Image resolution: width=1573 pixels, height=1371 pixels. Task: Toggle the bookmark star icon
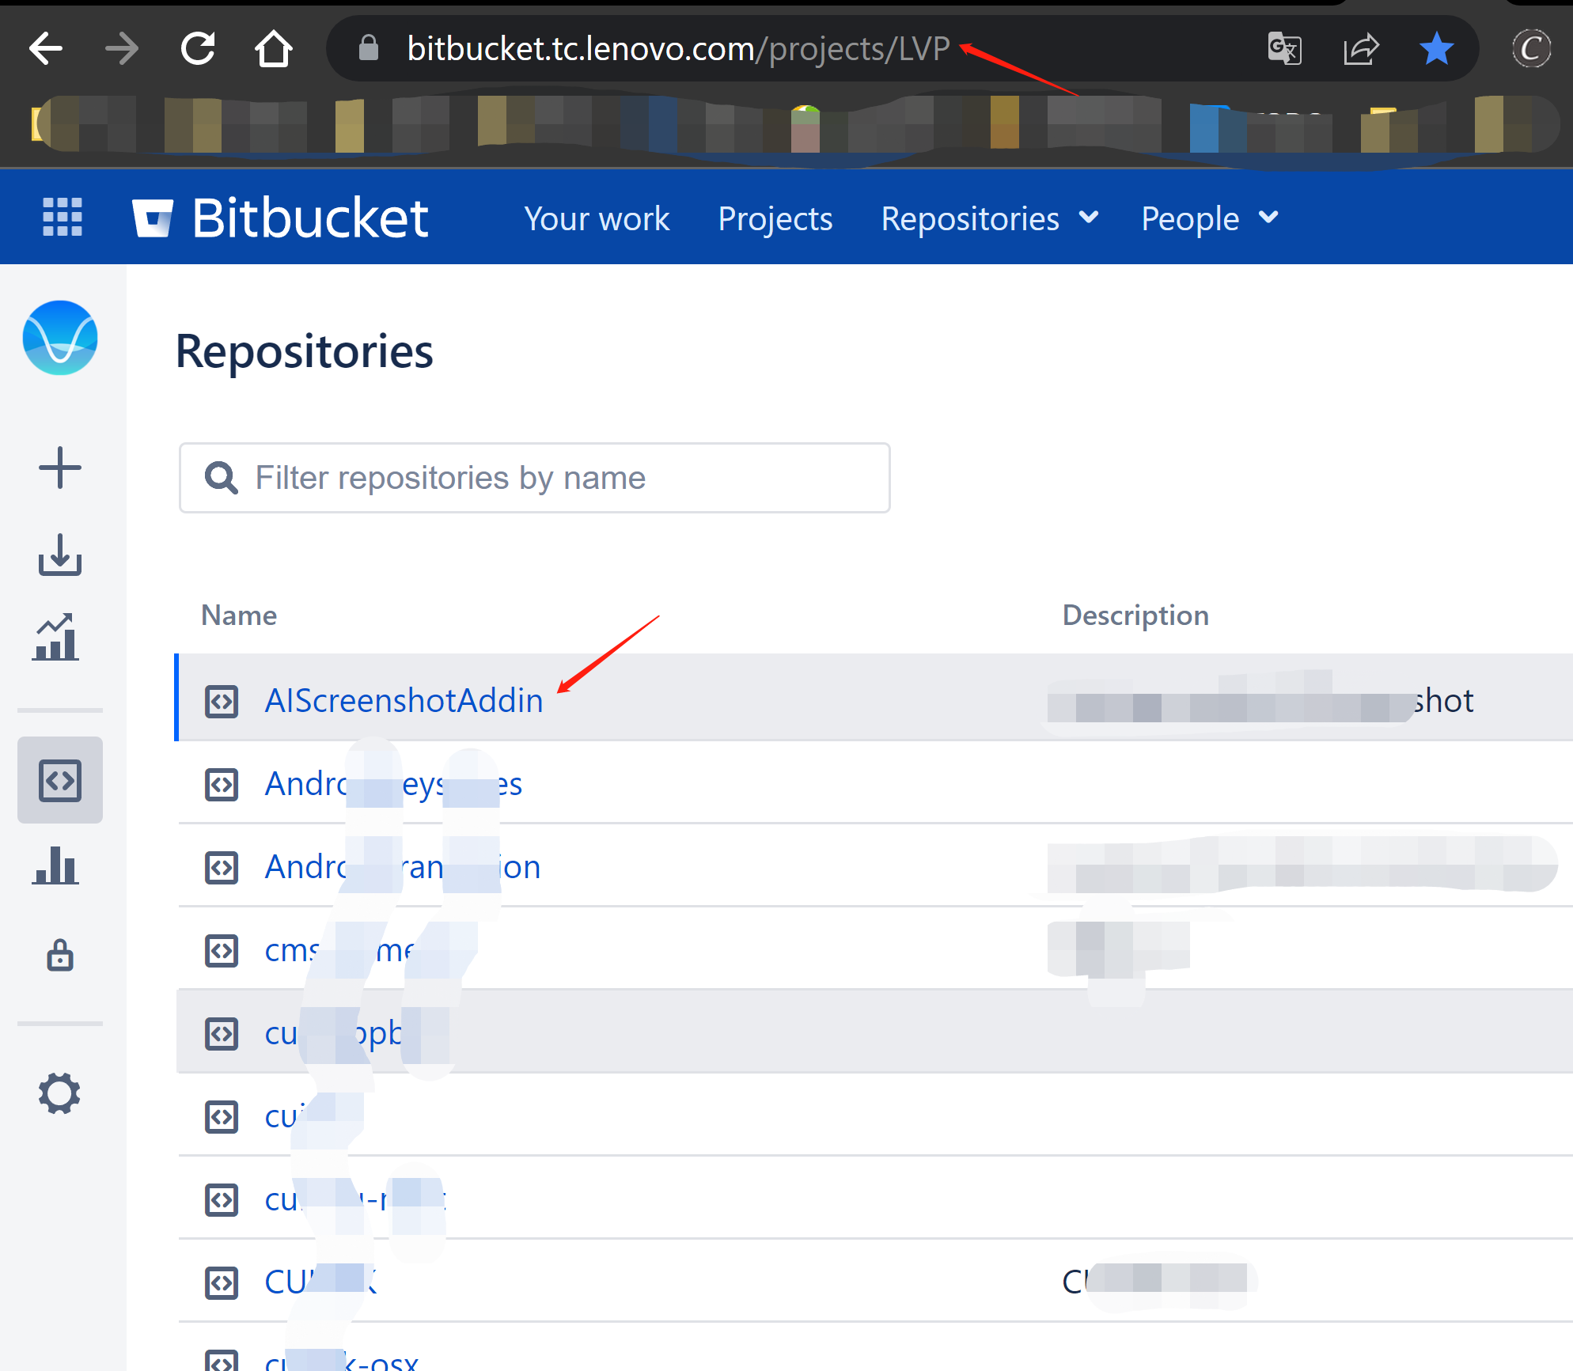1436,49
